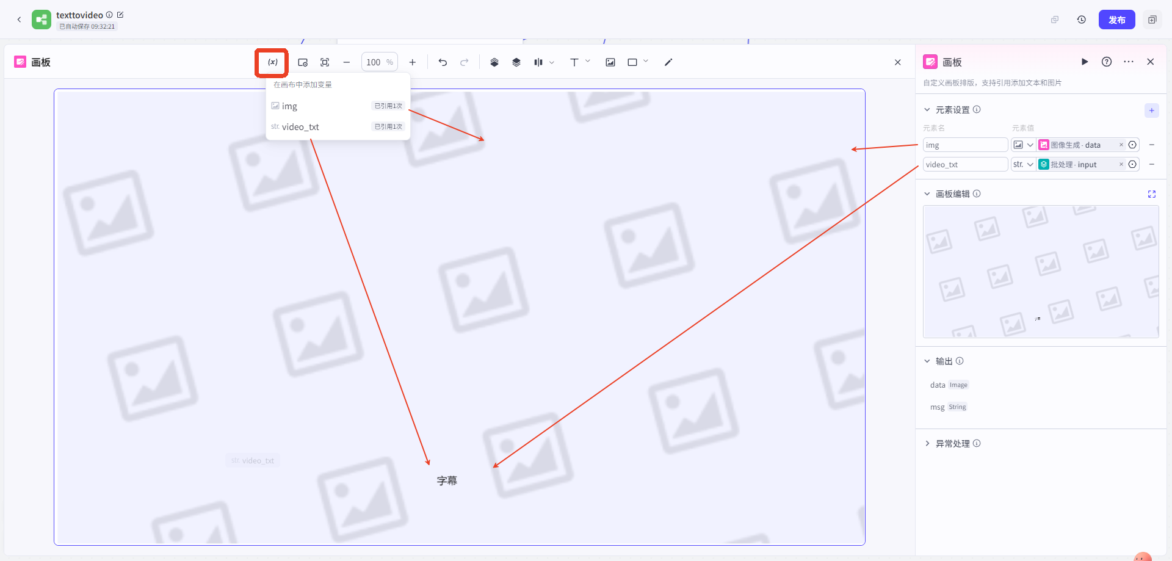This screenshot has width=1172, height=561.
Task: Bring layer forward icon in toolbar
Action: click(x=494, y=62)
